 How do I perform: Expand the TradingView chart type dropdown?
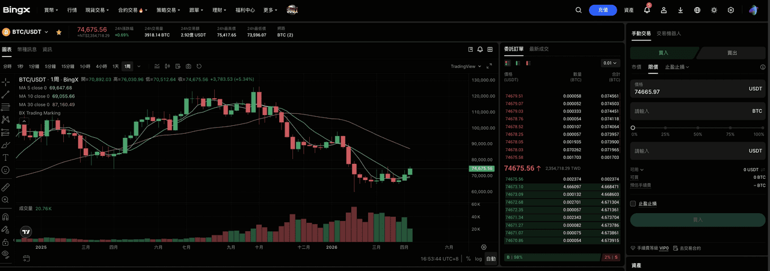466,66
